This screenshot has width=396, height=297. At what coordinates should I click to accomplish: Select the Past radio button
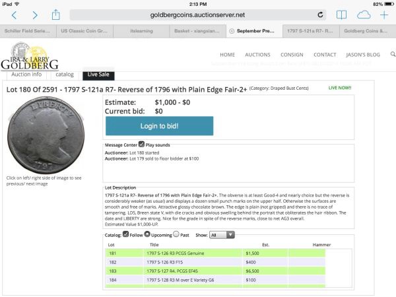pos(176,234)
